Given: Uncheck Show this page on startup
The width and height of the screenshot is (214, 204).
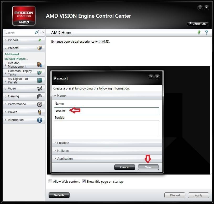Looking at the screenshot, I should pyautogui.click(x=84, y=181).
